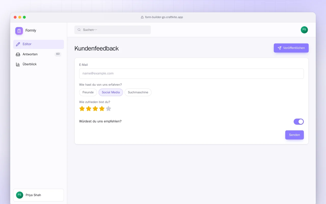The height and width of the screenshot is (204, 326).
Task: Click the Formly brand name
Action: pos(31,31)
